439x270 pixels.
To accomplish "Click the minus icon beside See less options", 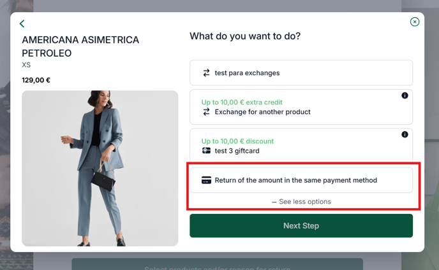I will coord(274,202).
